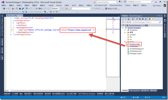The width and height of the screenshot is (168, 100).
Task: Click the horizontal scrollbar of the editor
Action: 59,91
